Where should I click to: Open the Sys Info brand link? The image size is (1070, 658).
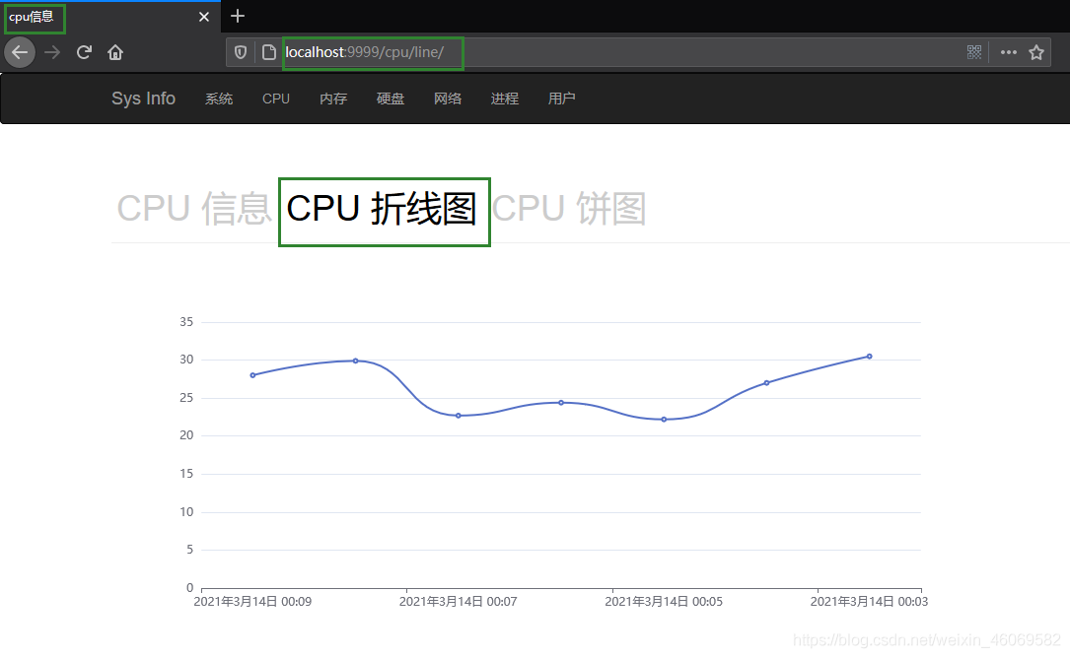point(143,99)
